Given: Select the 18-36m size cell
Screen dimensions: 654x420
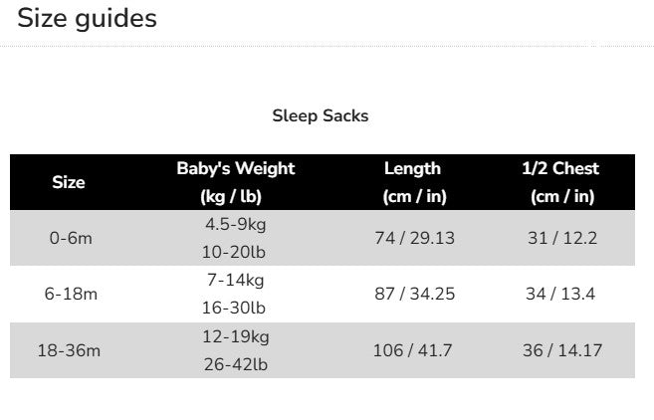Looking at the screenshot, I should [x=69, y=350].
